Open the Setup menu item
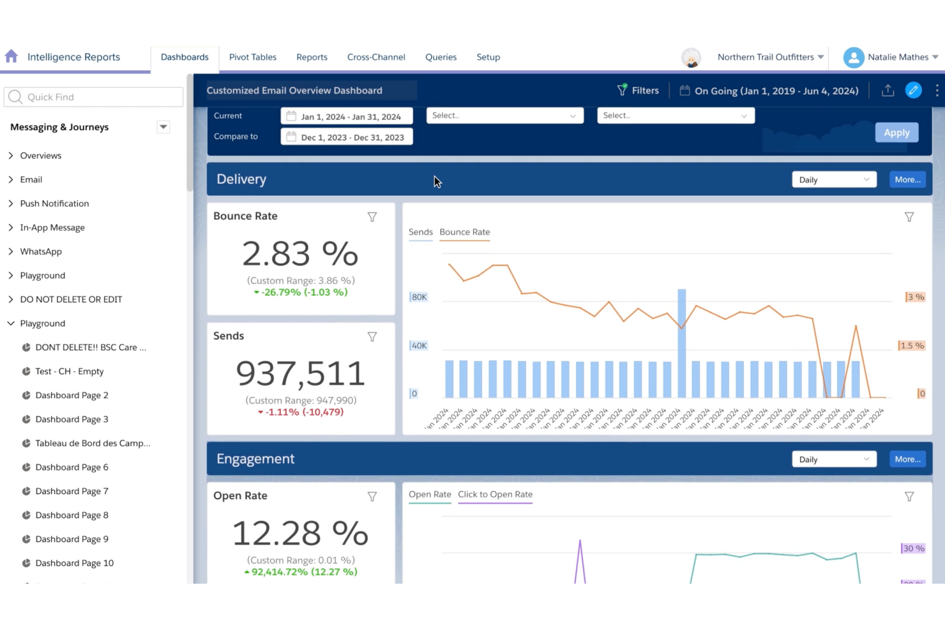945x630 pixels. click(x=488, y=57)
